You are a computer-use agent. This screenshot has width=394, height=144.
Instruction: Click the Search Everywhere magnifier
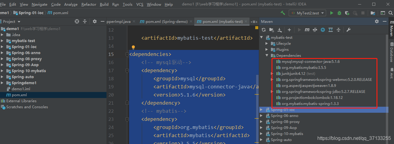point(390,13)
